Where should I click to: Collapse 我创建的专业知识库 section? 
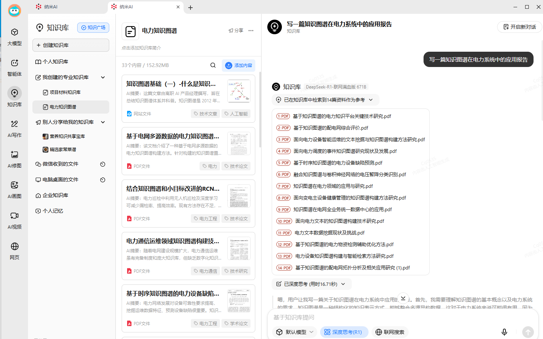[x=103, y=77]
